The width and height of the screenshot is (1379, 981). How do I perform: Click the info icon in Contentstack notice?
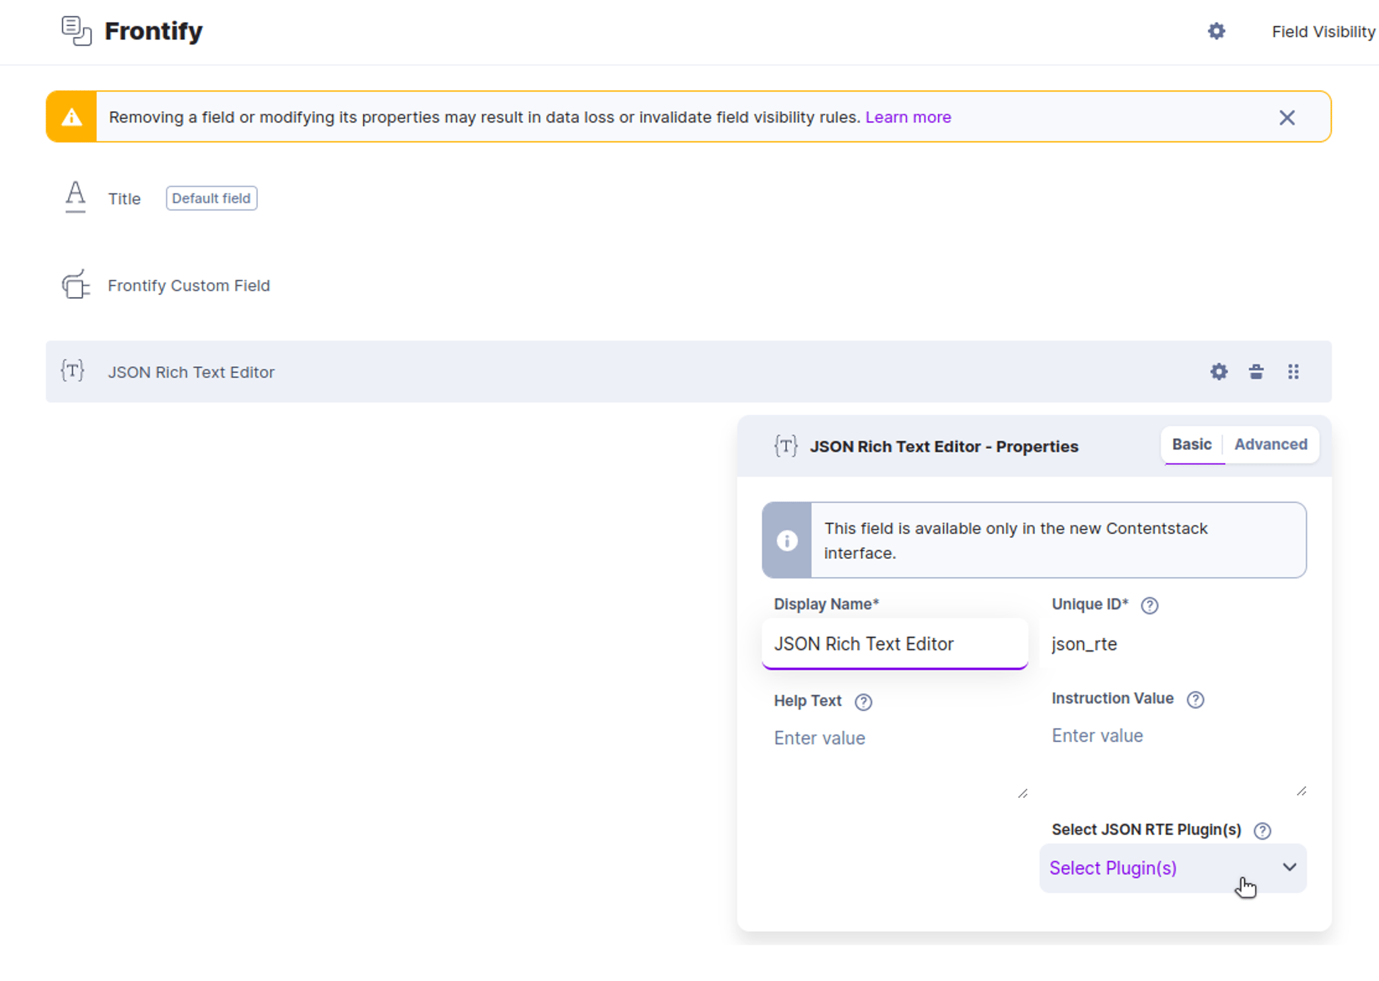[787, 541]
